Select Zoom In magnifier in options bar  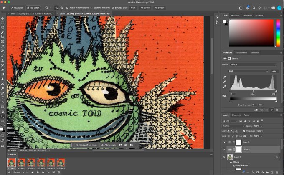coord(56,8)
